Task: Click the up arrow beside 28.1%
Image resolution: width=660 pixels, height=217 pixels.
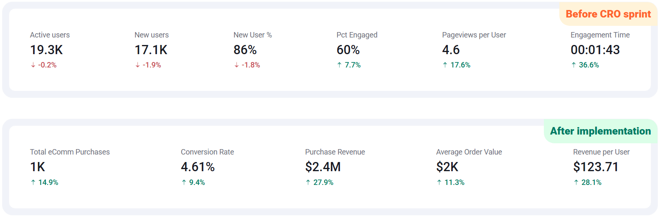Action: click(x=576, y=182)
